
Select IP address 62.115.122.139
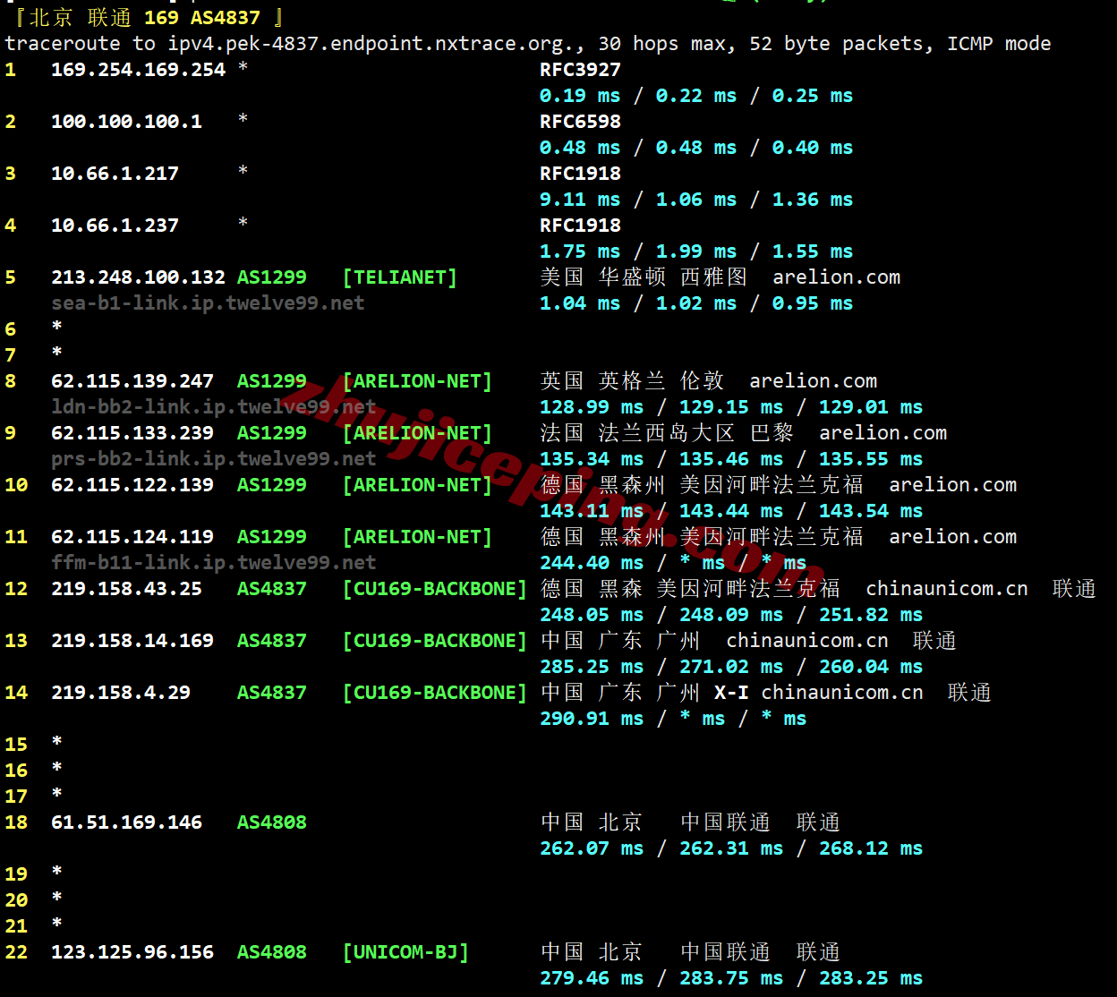click(x=132, y=485)
